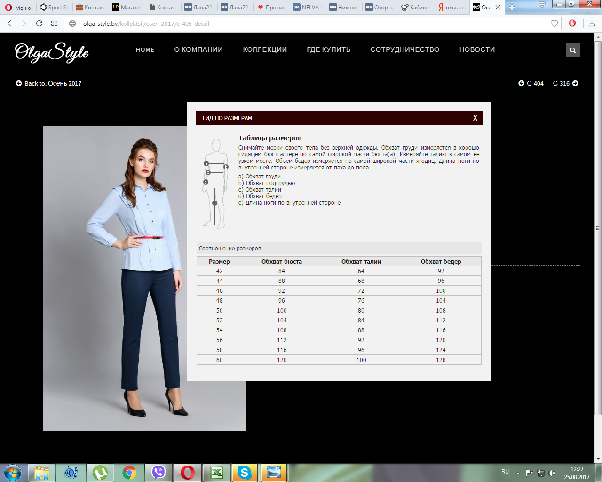Open Excel from taskbar
602x482 pixels.
click(x=217, y=473)
